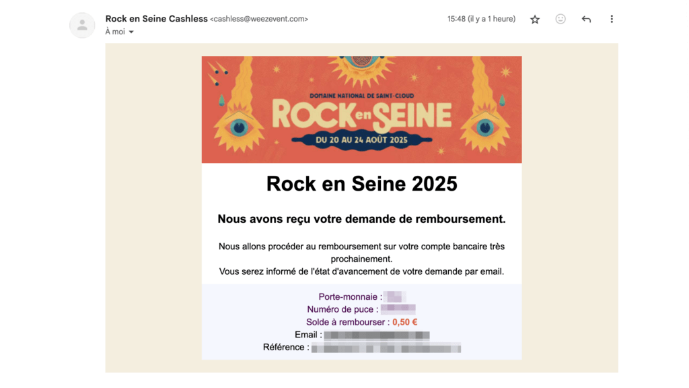Click the Rock en Seine 2025 heading
The width and height of the screenshot is (689, 388).
[361, 184]
